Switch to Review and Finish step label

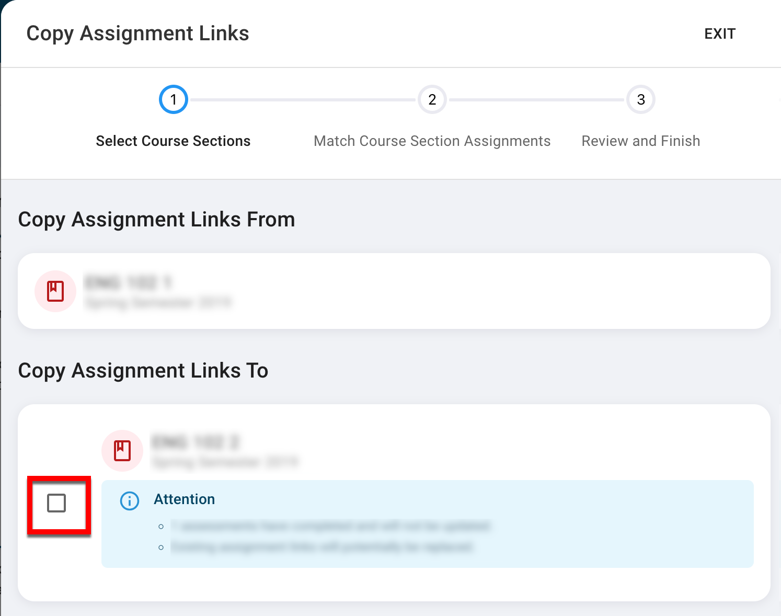point(640,141)
